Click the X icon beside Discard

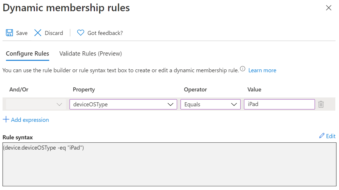click(38, 33)
